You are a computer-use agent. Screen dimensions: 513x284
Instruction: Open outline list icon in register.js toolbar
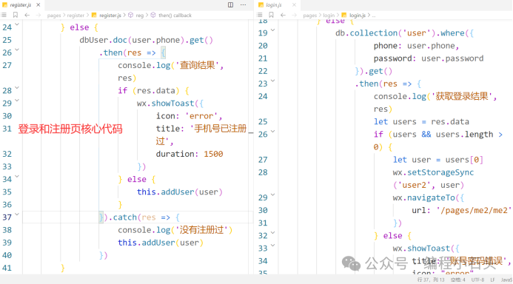[4, 15]
